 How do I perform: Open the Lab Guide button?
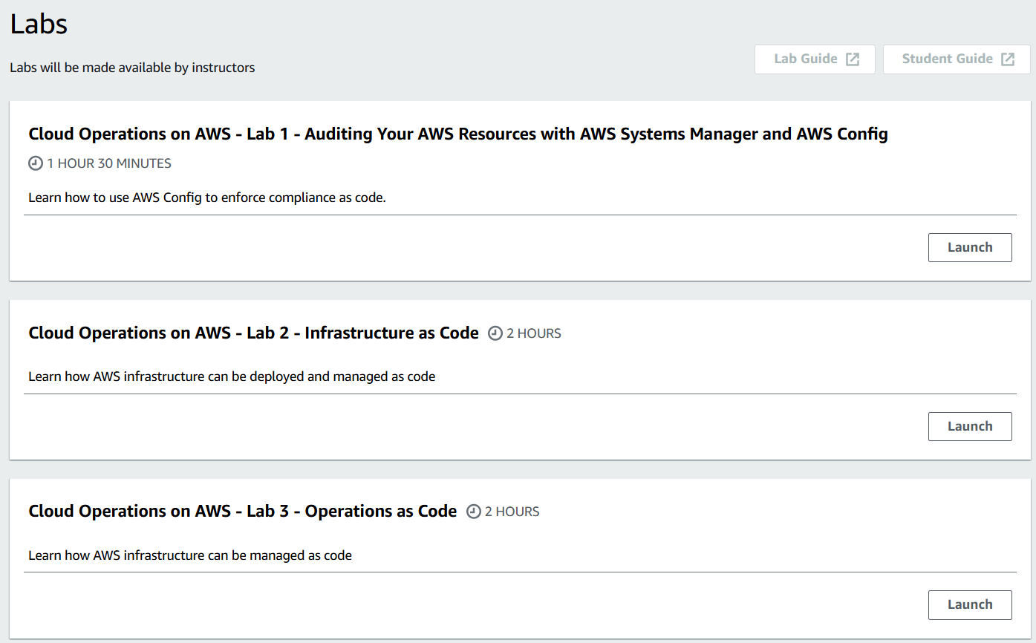[x=815, y=59]
